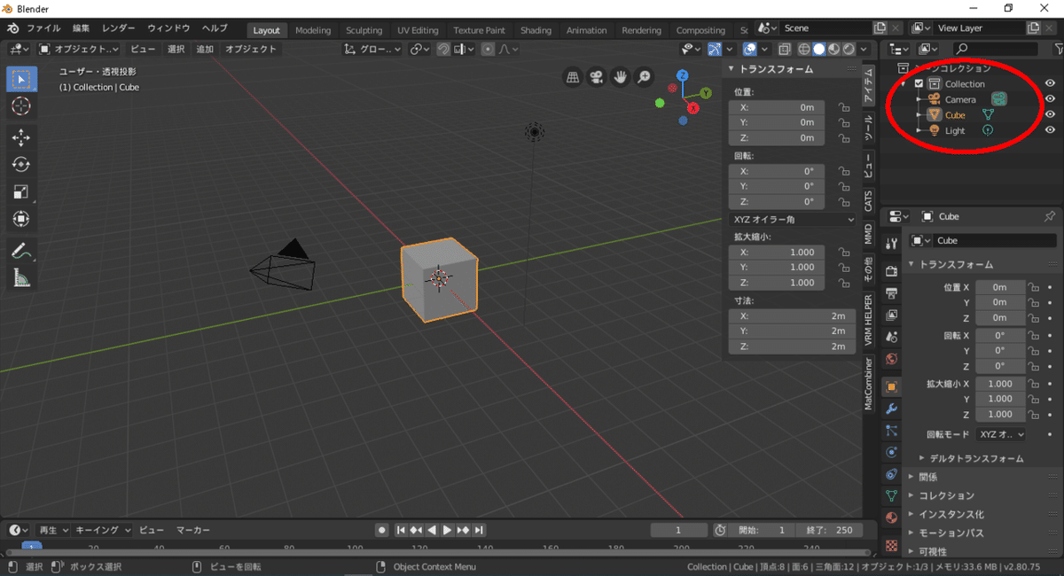The image size is (1064, 576).
Task: Activate the Move tool
Action: pos(21,137)
